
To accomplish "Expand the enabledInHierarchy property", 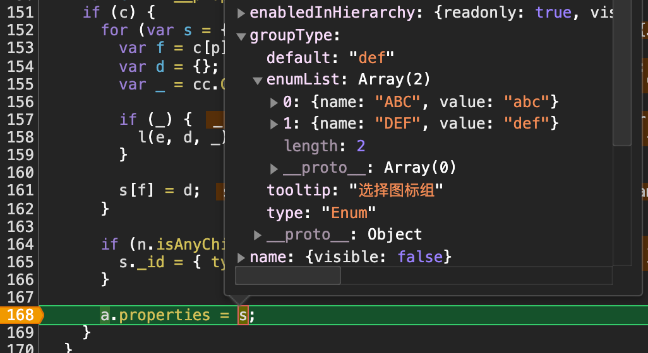I will coord(241,13).
